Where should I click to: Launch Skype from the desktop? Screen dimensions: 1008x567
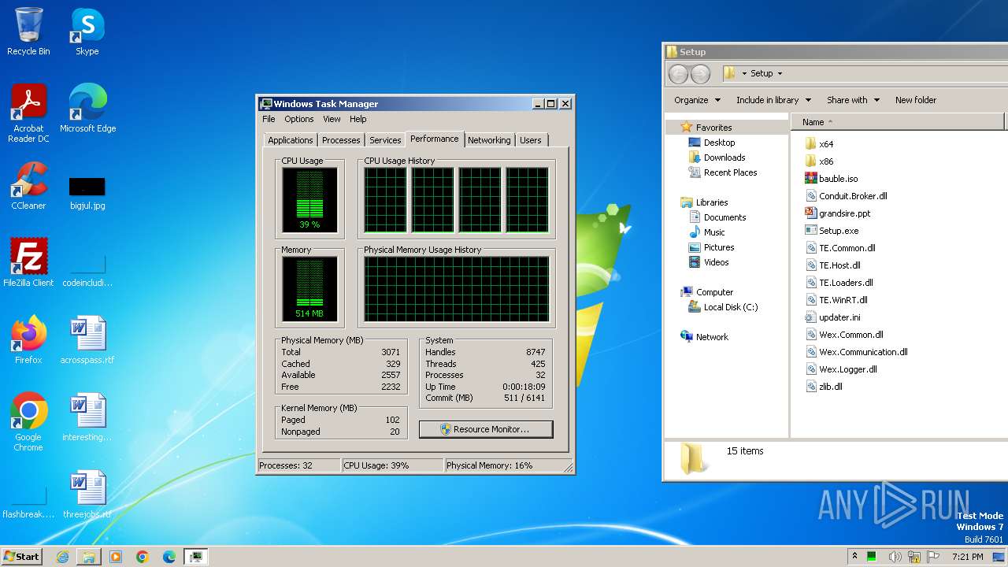[87, 31]
